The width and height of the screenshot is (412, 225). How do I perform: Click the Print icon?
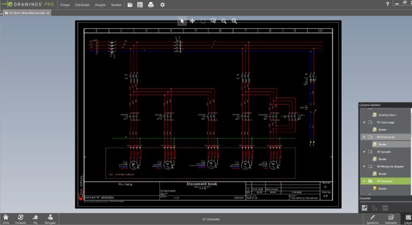tap(151, 4)
